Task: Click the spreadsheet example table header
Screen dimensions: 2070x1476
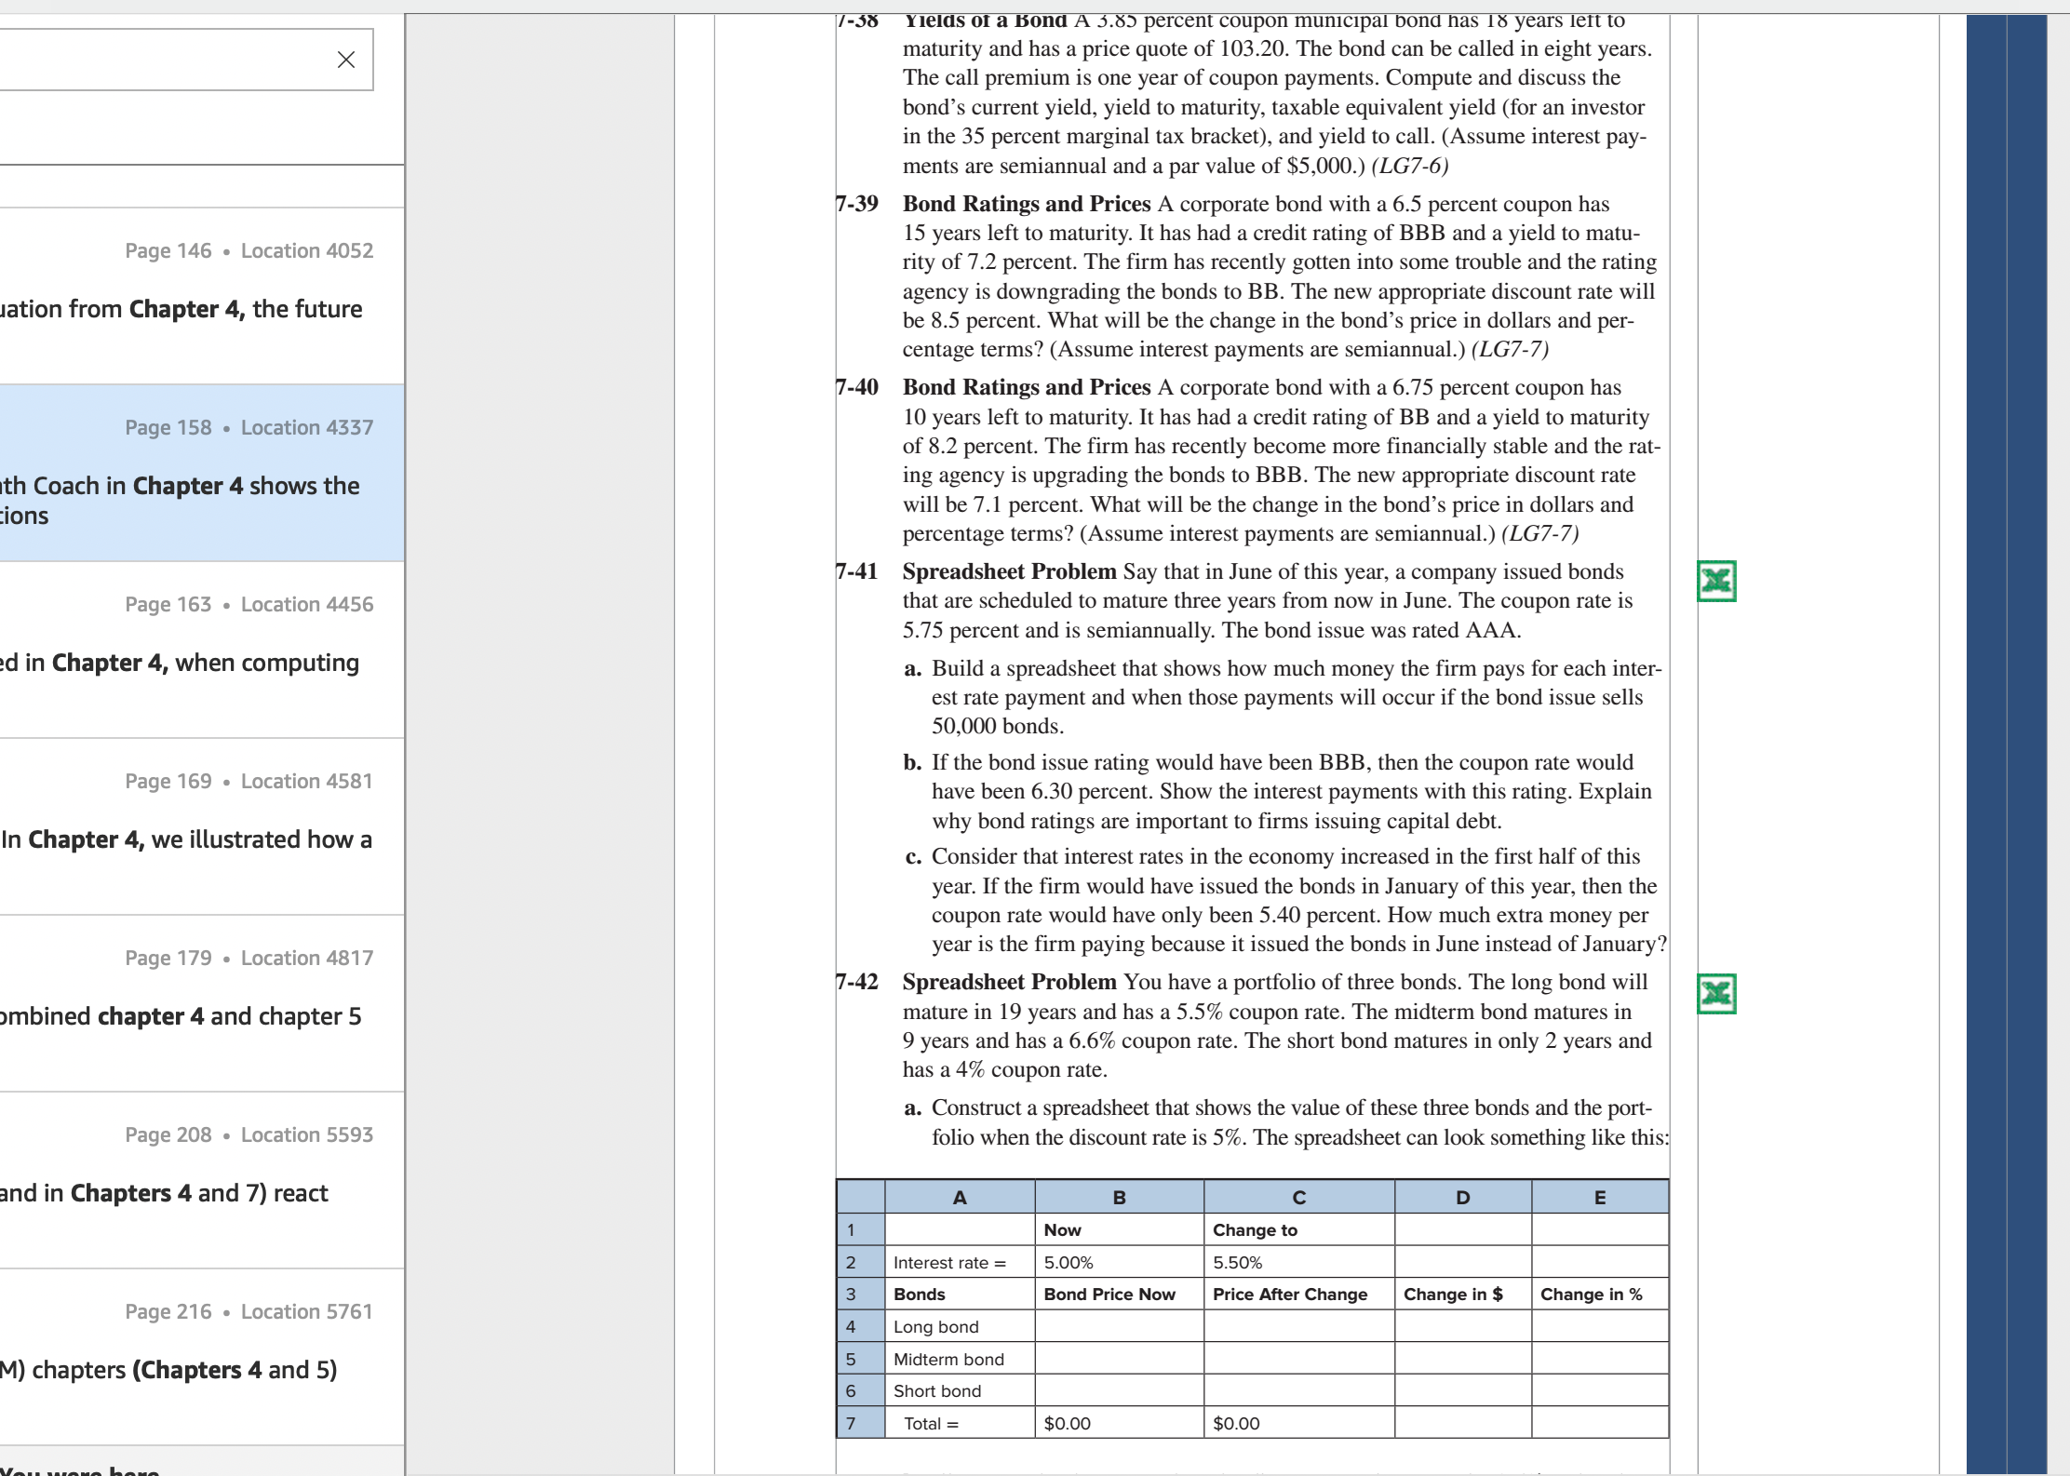Action: tap(1252, 1197)
